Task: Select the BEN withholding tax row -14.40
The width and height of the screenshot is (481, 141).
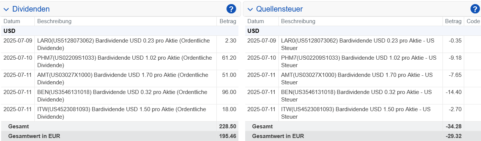Action: [x=453, y=92]
